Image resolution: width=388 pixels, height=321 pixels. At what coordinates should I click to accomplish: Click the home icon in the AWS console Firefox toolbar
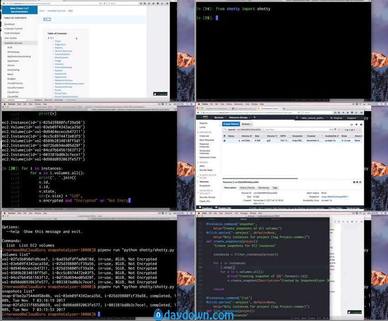click(x=348, y=112)
